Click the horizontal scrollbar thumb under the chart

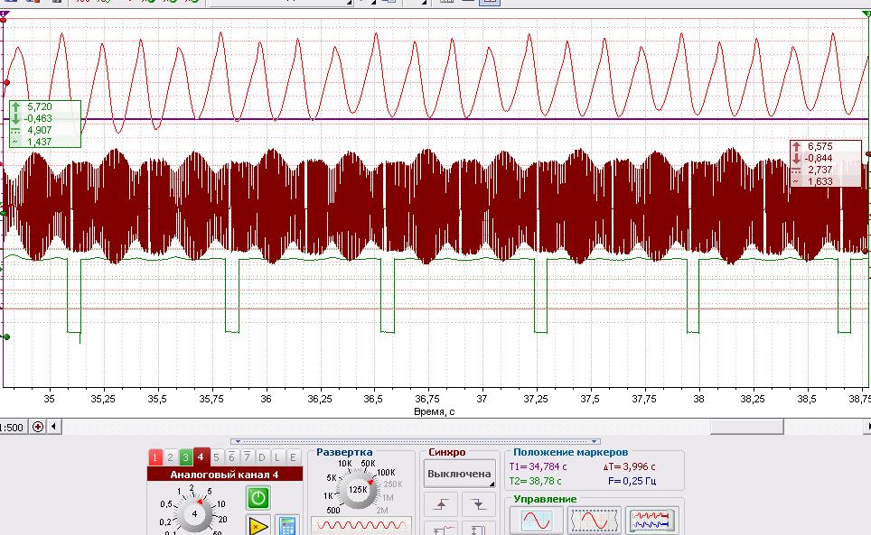coord(747,427)
